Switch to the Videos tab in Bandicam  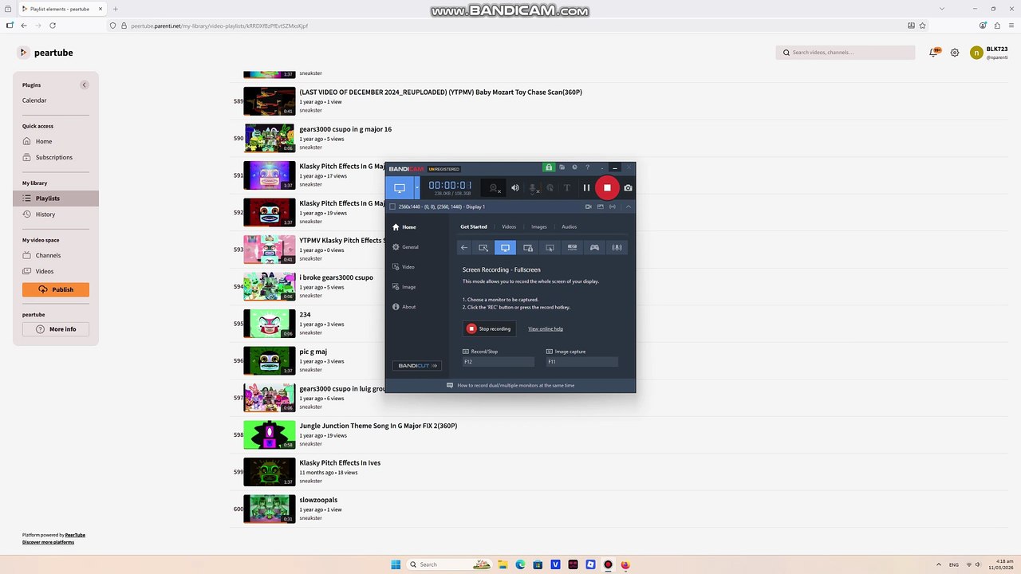509,226
